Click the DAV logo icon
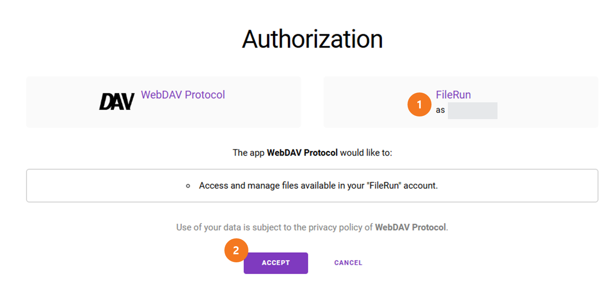The width and height of the screenshot is (615, 302). [x=117, y=102]
